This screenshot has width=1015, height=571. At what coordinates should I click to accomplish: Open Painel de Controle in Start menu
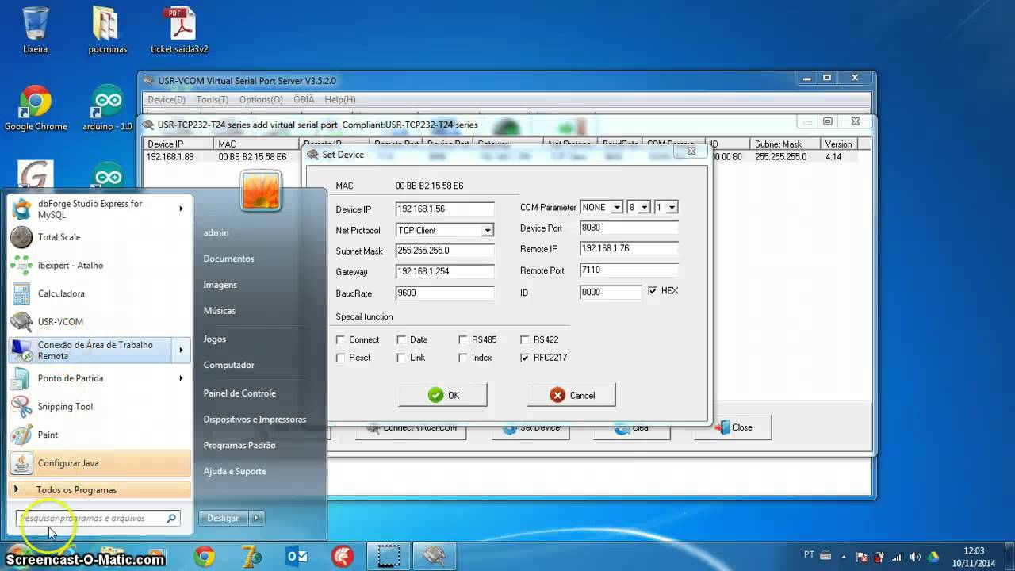click(x=239, y=393)
